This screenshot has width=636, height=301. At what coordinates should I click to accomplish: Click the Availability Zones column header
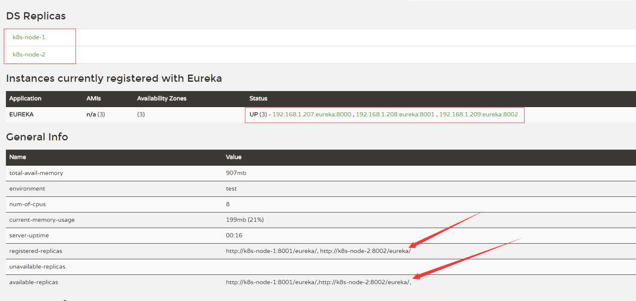tap(162, 99)
